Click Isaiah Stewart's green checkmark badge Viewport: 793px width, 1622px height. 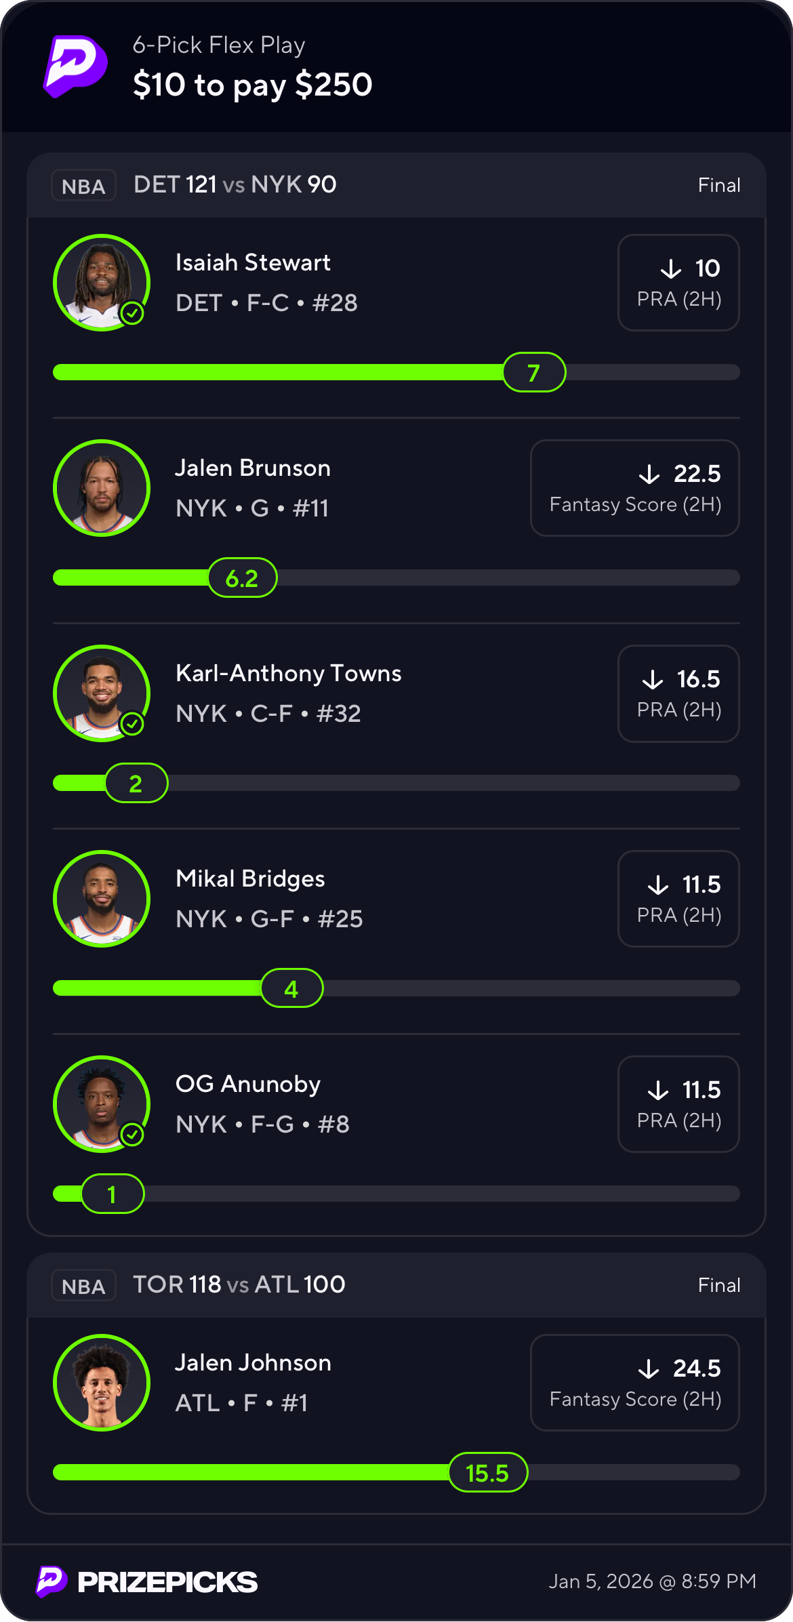pos(132,313)
